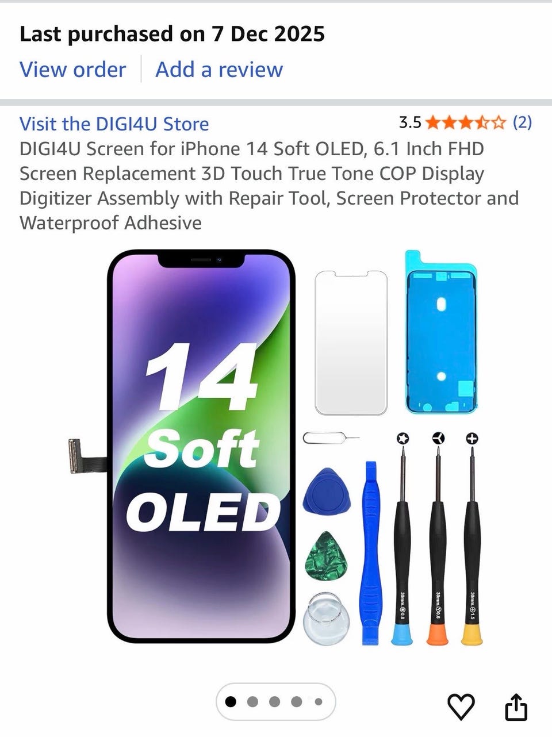Tap the iPhone 14 Soft OLED screen image
552x737 pixels.
[x=201, y=446]
